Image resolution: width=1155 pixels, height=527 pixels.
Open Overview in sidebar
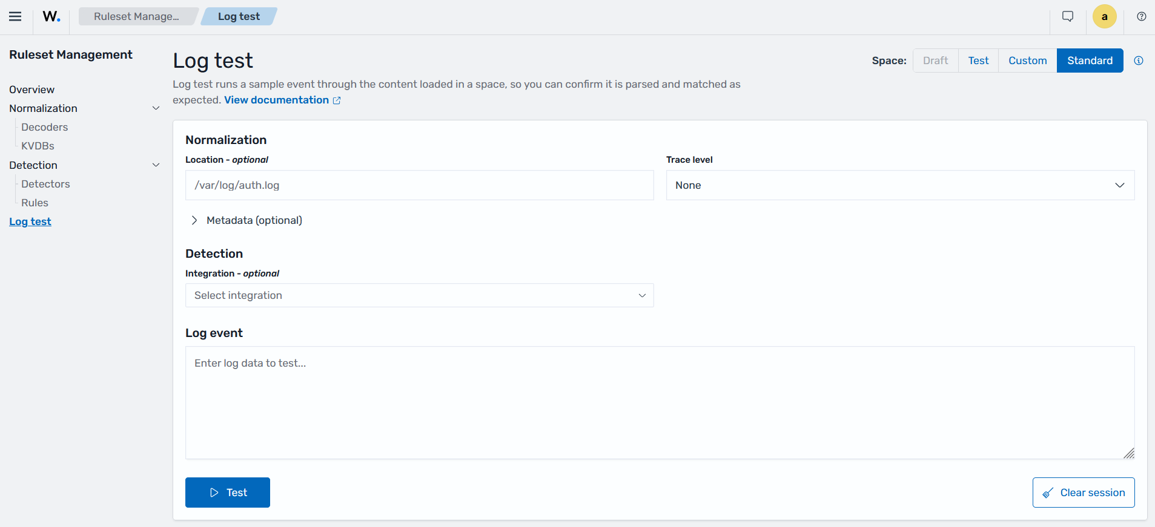[32, 90]
